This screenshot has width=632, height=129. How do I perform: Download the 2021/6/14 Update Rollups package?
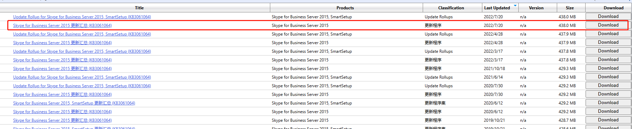pos(608,77)
